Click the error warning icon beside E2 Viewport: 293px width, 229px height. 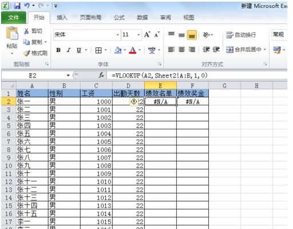click(x=134, y=102)
